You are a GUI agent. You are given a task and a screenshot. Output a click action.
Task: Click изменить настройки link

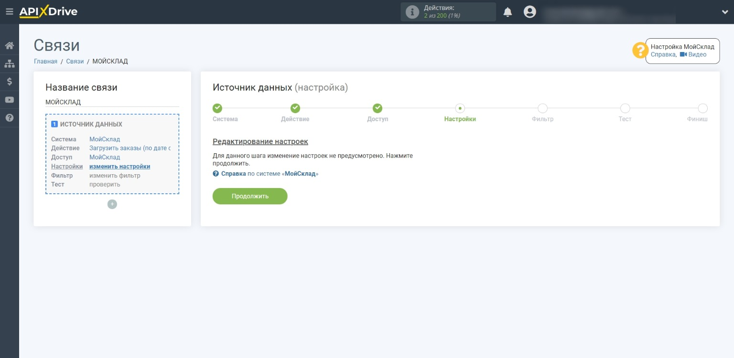point(120,167)
